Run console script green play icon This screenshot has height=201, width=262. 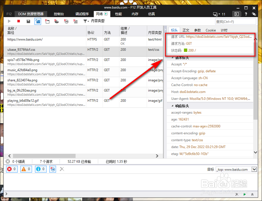(x=245, y=194)
